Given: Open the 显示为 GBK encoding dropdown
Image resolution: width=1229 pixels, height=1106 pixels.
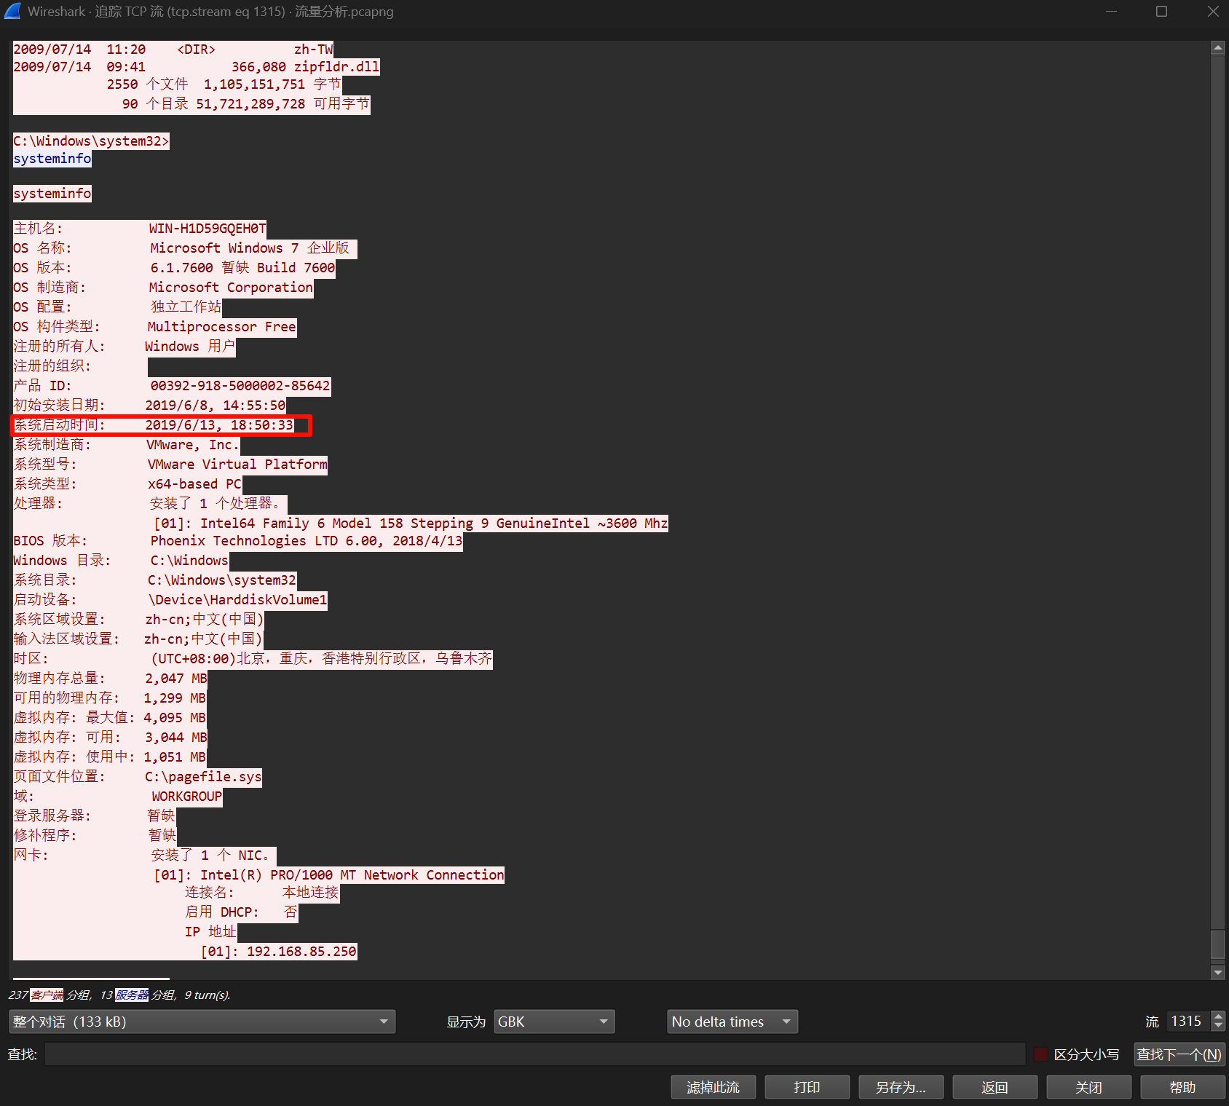Looking at the screenshot, I should tap(554, 1022).
